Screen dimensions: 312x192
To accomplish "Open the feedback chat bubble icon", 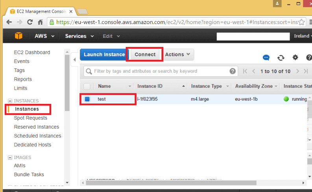I will [x=266, y=58].
